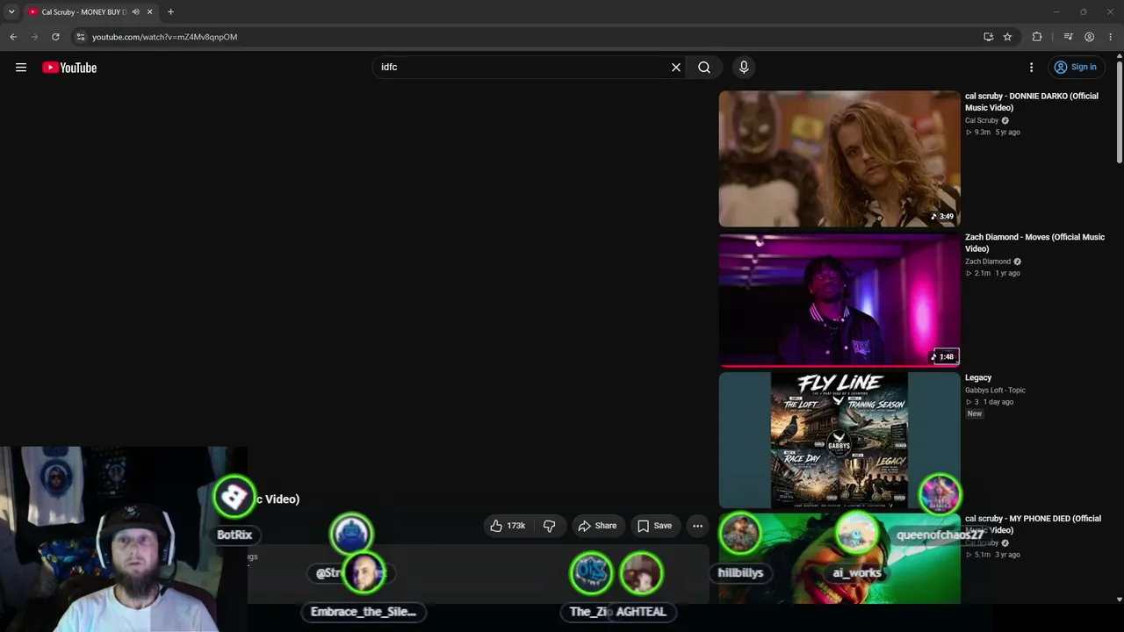1124x632 pixels.
Task: Open the Legacy video title
Action: (x=978, y=377)
